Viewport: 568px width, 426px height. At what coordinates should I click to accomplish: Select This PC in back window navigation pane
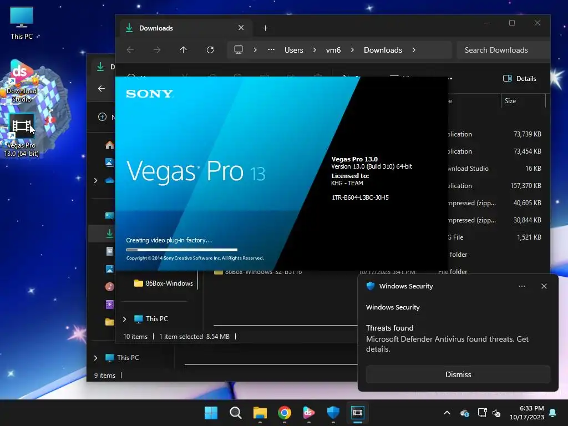click(122, 358)
